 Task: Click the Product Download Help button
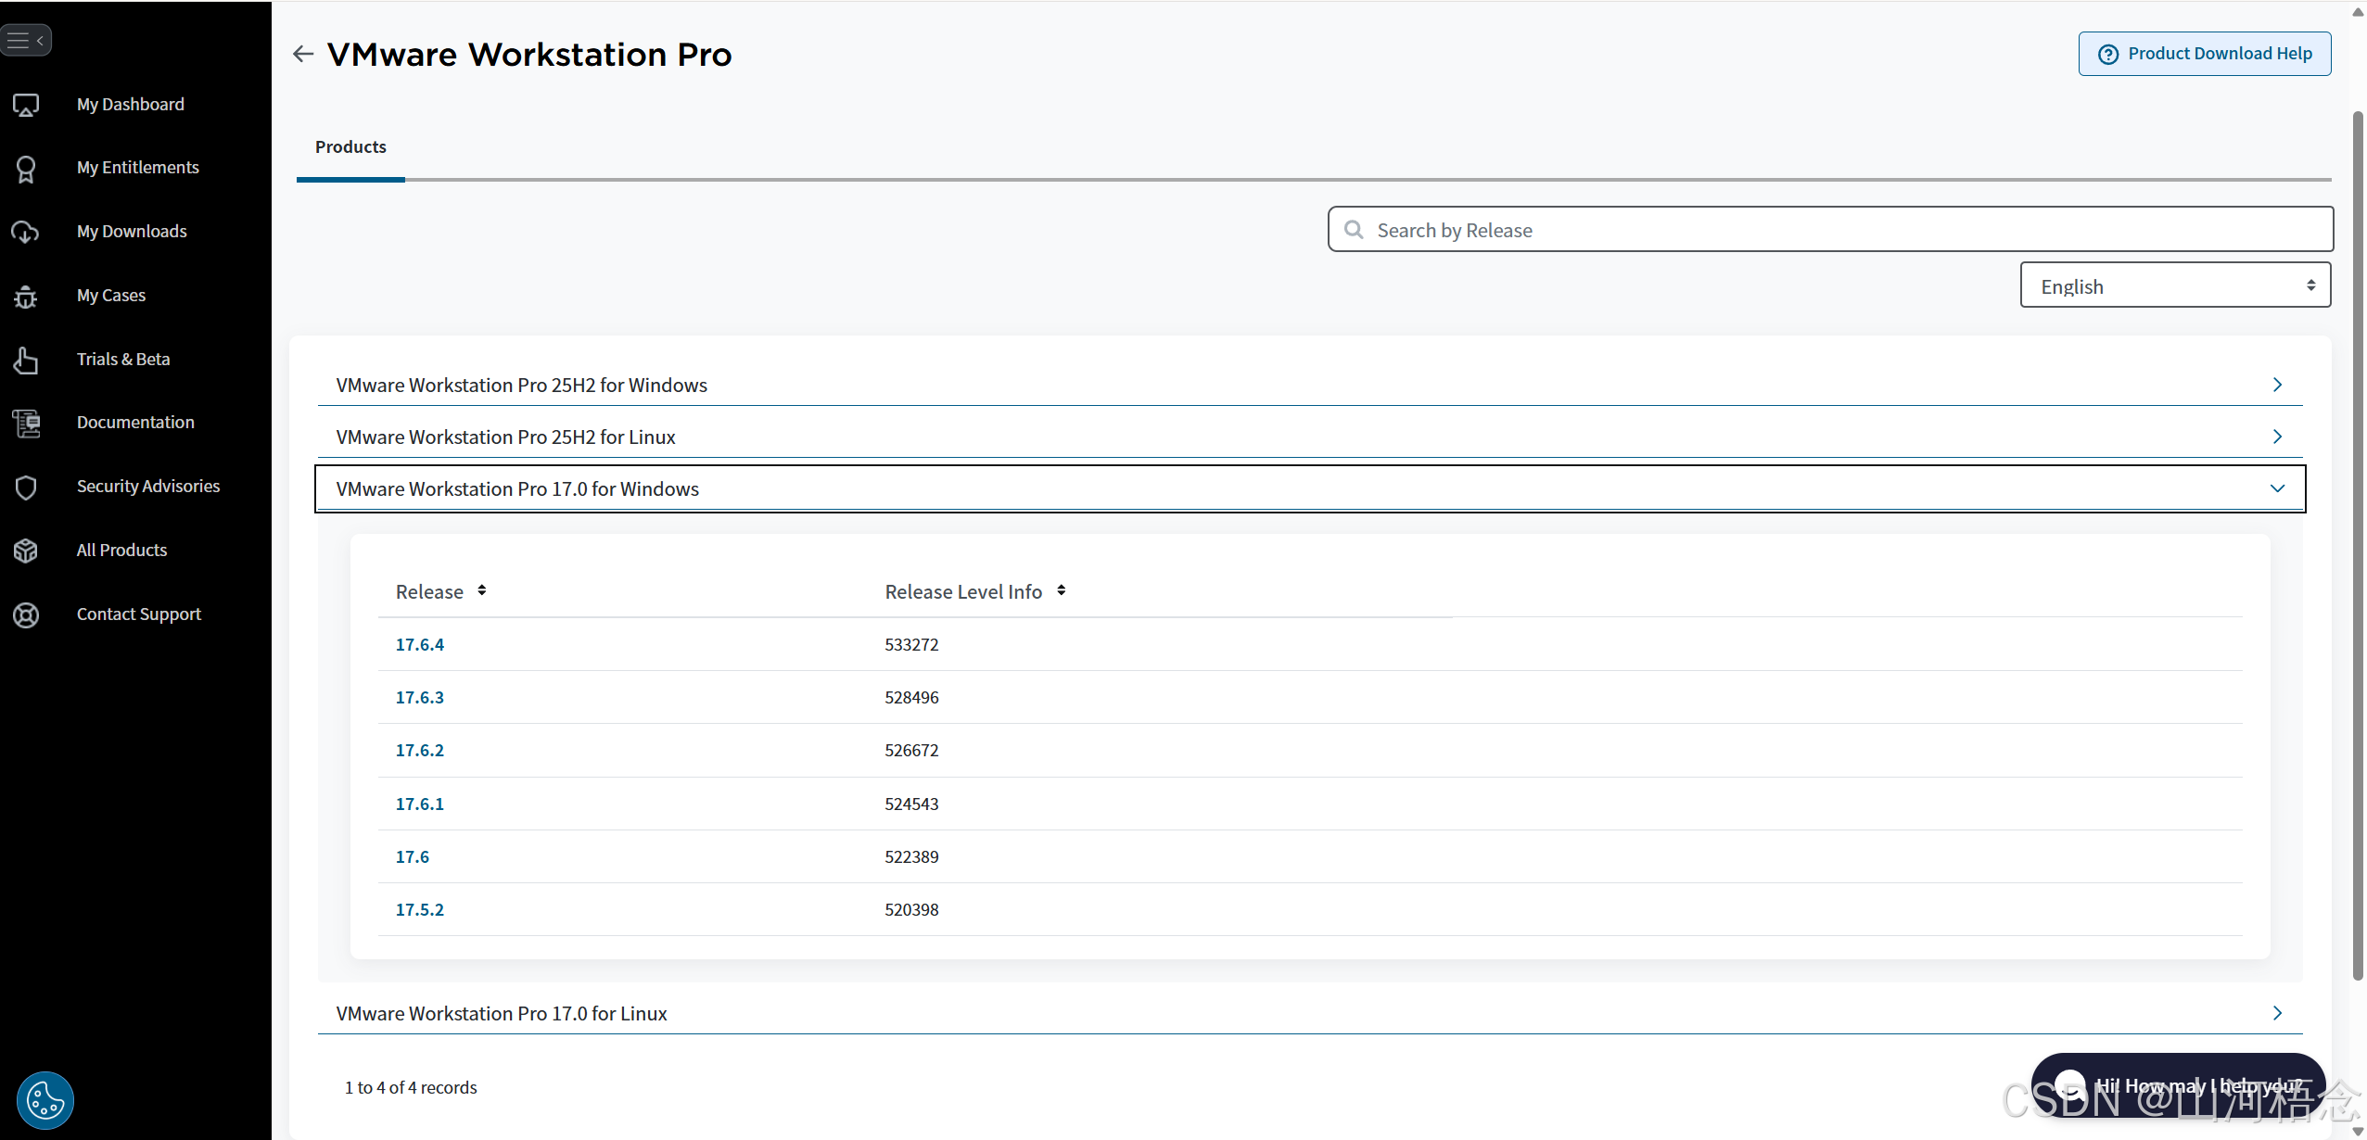click(x=2204, y=54)
